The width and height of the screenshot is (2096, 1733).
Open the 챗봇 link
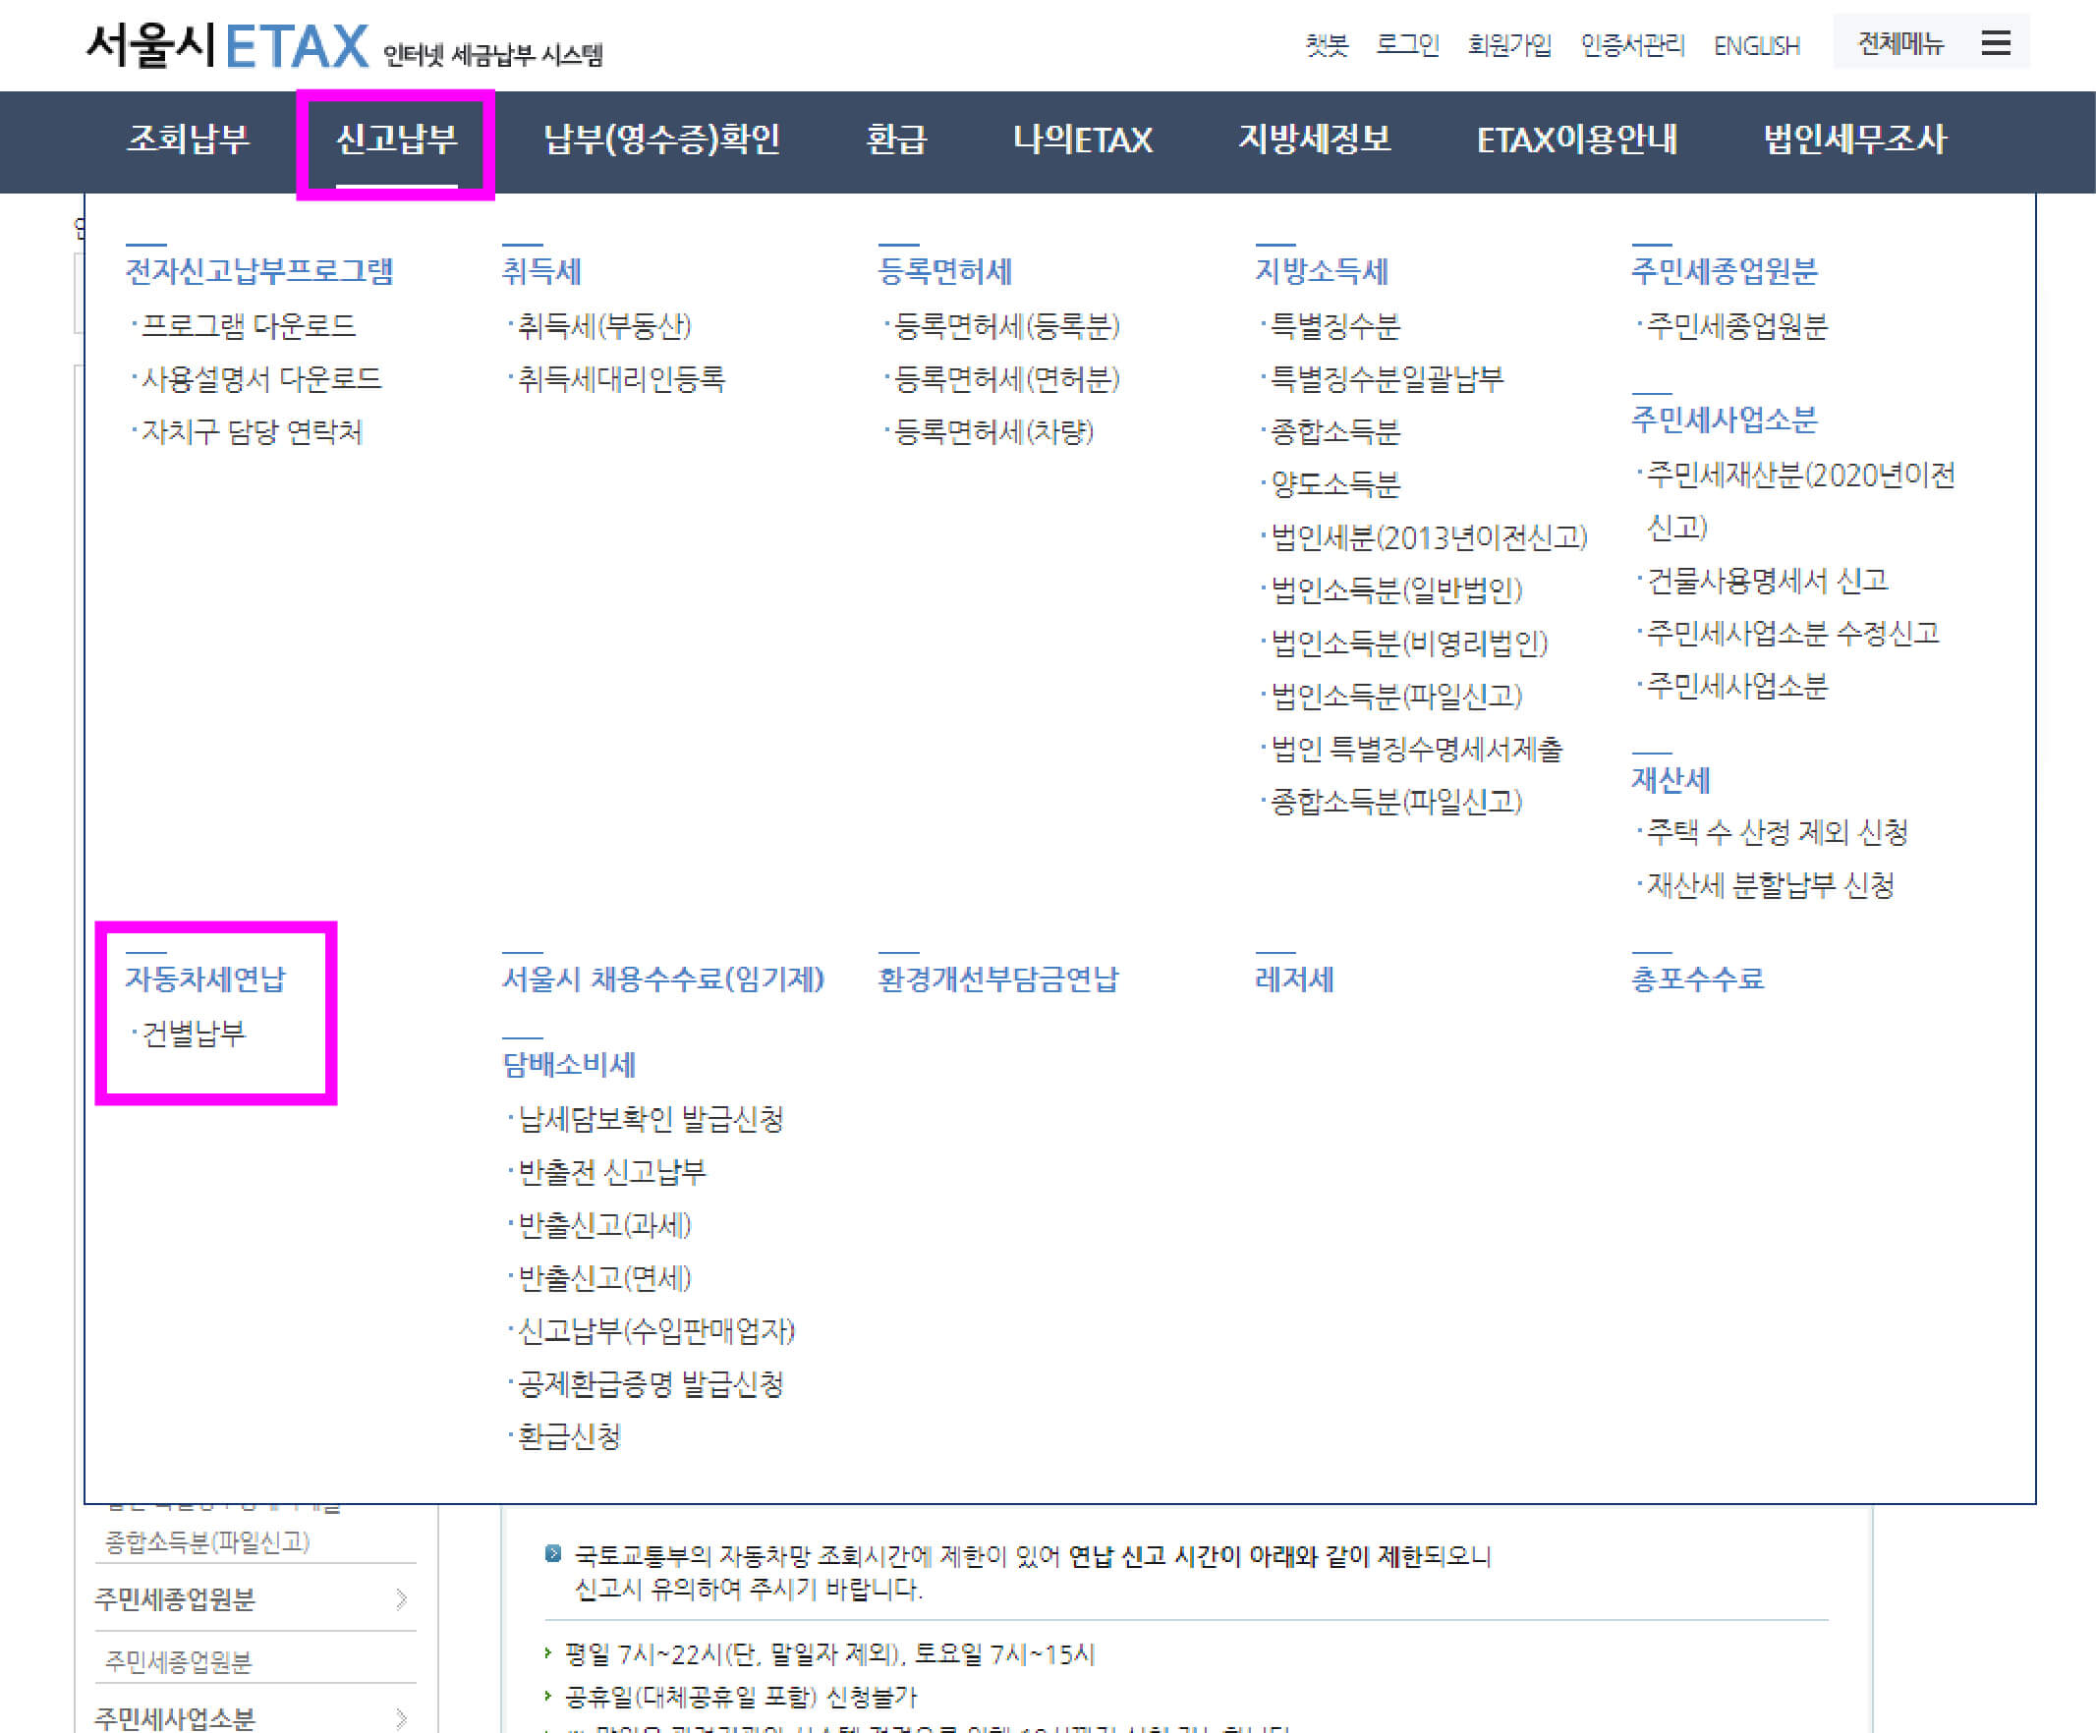1327,45
